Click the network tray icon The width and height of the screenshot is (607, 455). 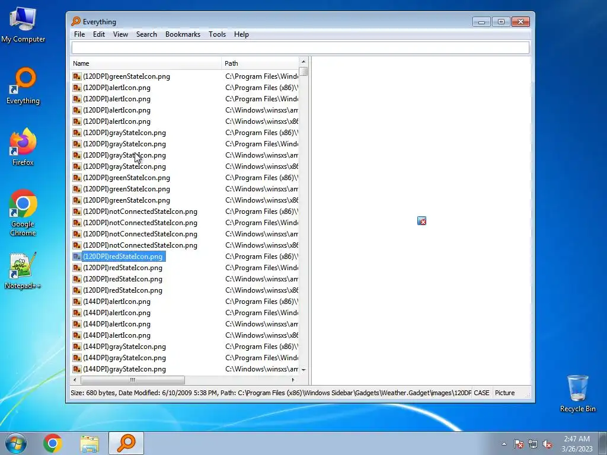pyautogui.click(x=533, y=444)
